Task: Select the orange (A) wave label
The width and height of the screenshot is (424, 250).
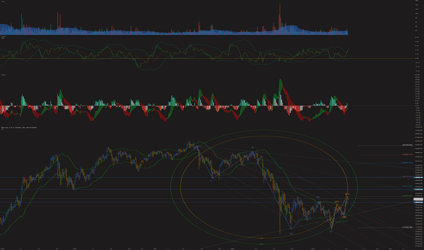Action: click(337, 202)
